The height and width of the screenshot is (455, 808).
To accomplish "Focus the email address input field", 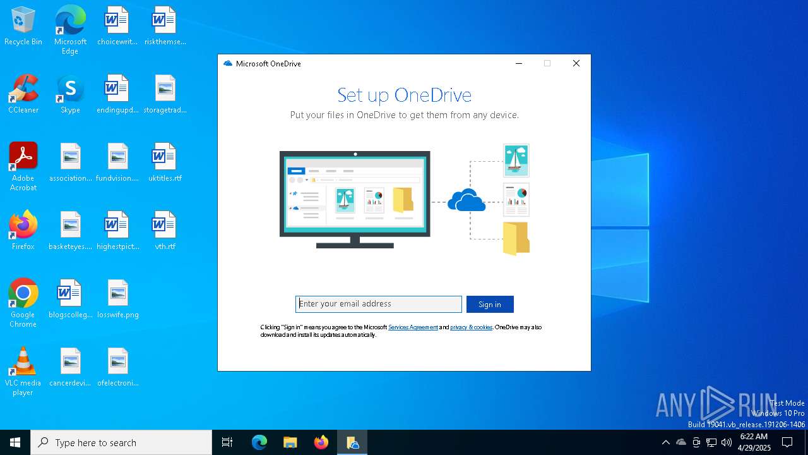I will click(379, 304).
